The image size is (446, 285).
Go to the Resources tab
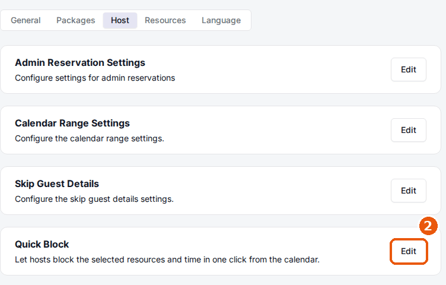(x=165, y=21)
